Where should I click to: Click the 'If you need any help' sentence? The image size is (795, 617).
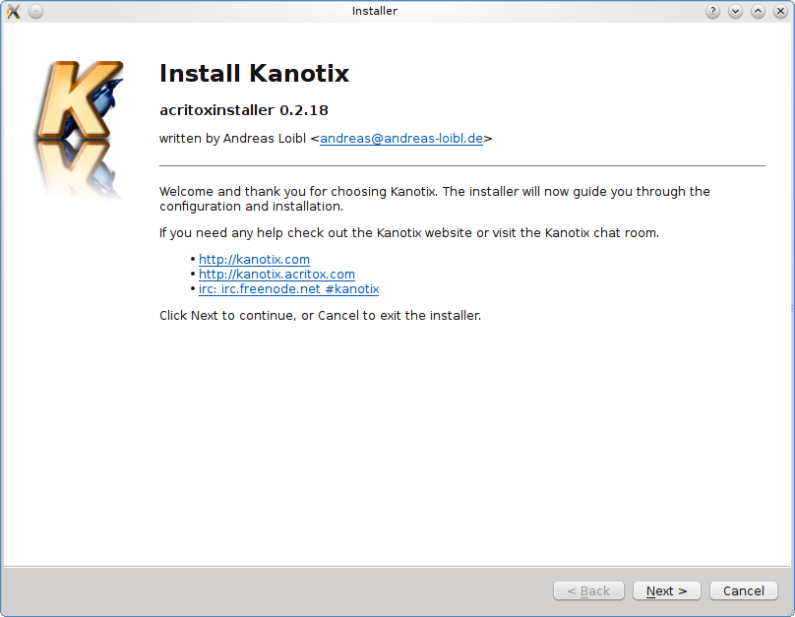click(x=409, y=232)
